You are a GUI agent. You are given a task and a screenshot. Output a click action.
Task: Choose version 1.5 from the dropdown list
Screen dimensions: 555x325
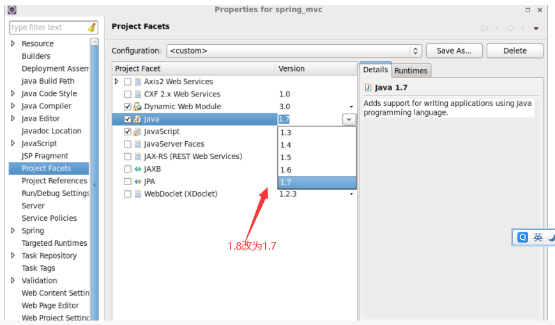(317, 158)
